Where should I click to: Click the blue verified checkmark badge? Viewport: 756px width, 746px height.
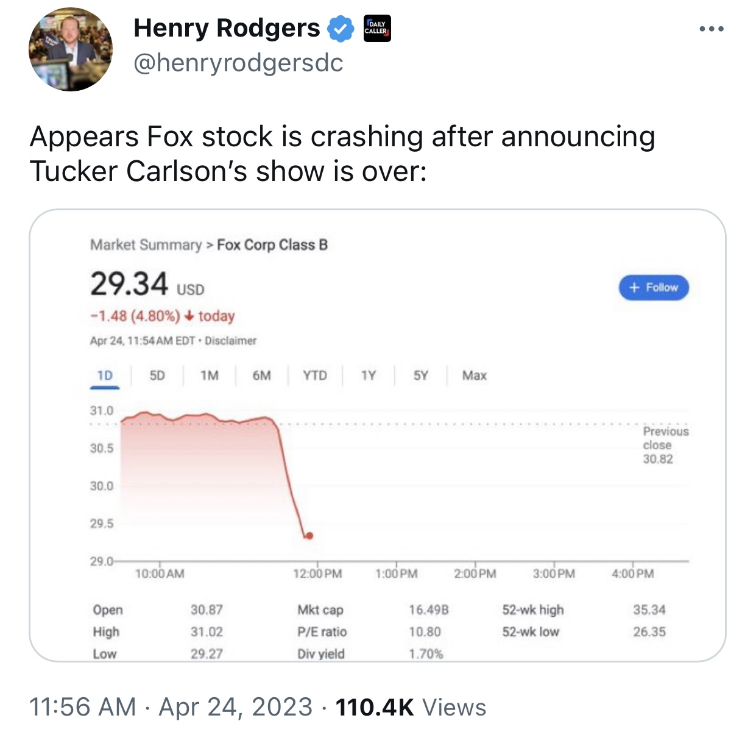click(x=341, y=29)
